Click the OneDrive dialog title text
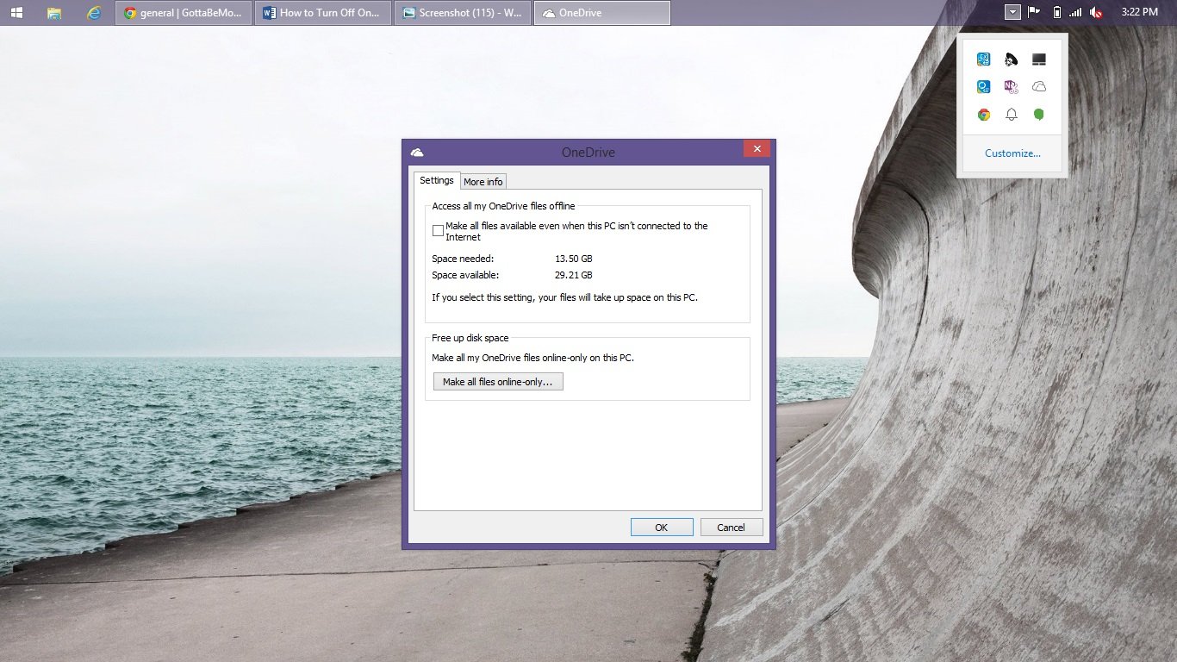 tap(588, 153)
